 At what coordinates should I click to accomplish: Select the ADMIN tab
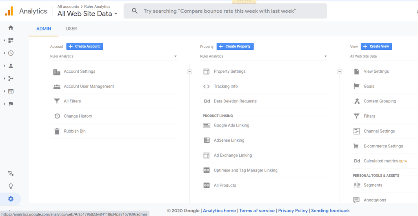tap(44, 29)
